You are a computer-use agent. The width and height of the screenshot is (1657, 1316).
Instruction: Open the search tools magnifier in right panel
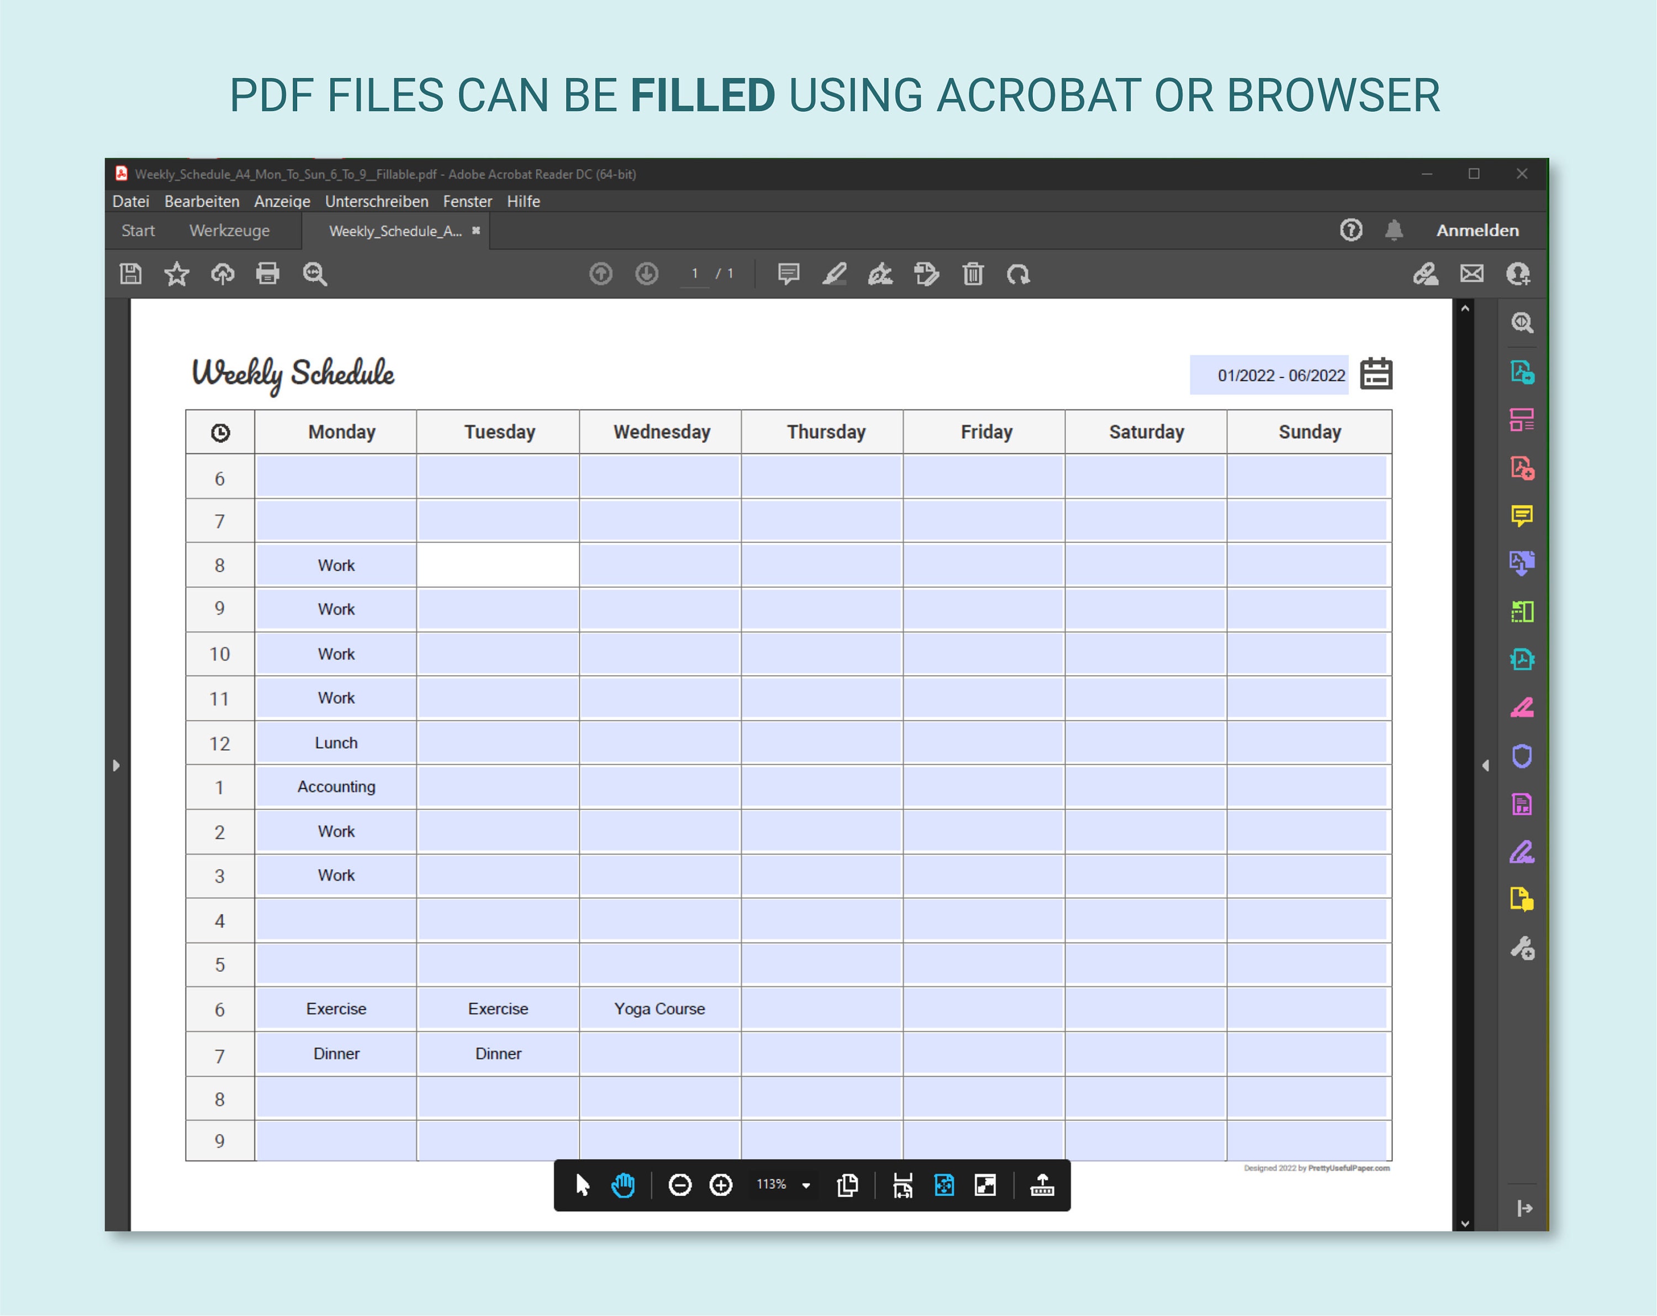coord(1522,323)
